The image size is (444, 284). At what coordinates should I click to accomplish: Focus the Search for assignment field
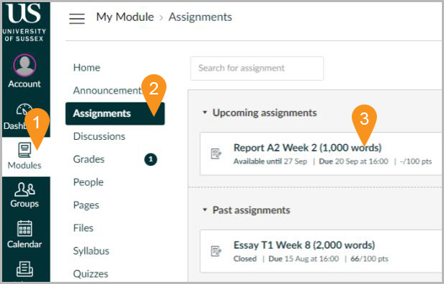pos(257,68)
